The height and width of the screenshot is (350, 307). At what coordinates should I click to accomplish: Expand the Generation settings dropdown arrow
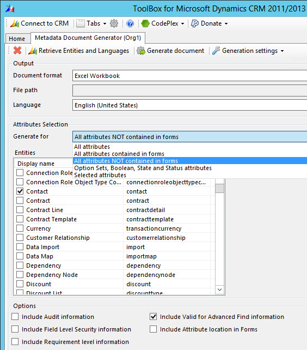[283, 51]
